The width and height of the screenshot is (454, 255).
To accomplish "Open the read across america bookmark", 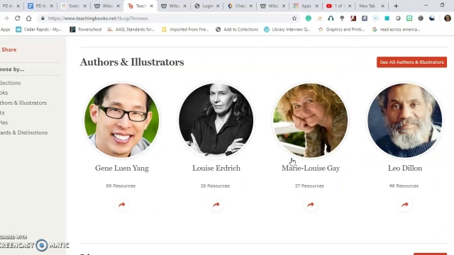I will 396,30.
